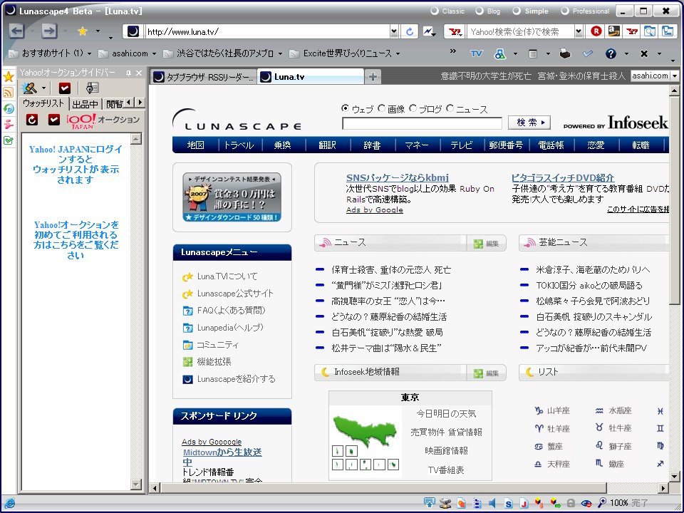Open the favorites star in left sidebar strip
This screenshot has height=513, width=684.
coord(9,77)
